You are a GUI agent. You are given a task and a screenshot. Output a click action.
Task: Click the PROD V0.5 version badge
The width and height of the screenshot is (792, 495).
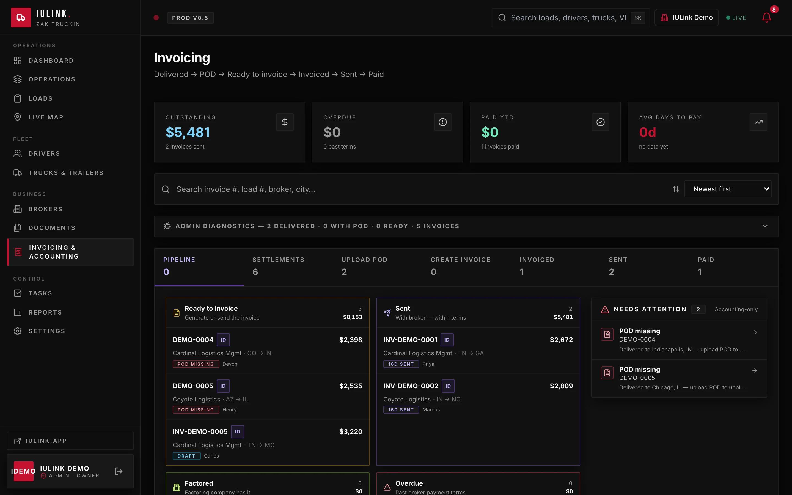[190, 18]
